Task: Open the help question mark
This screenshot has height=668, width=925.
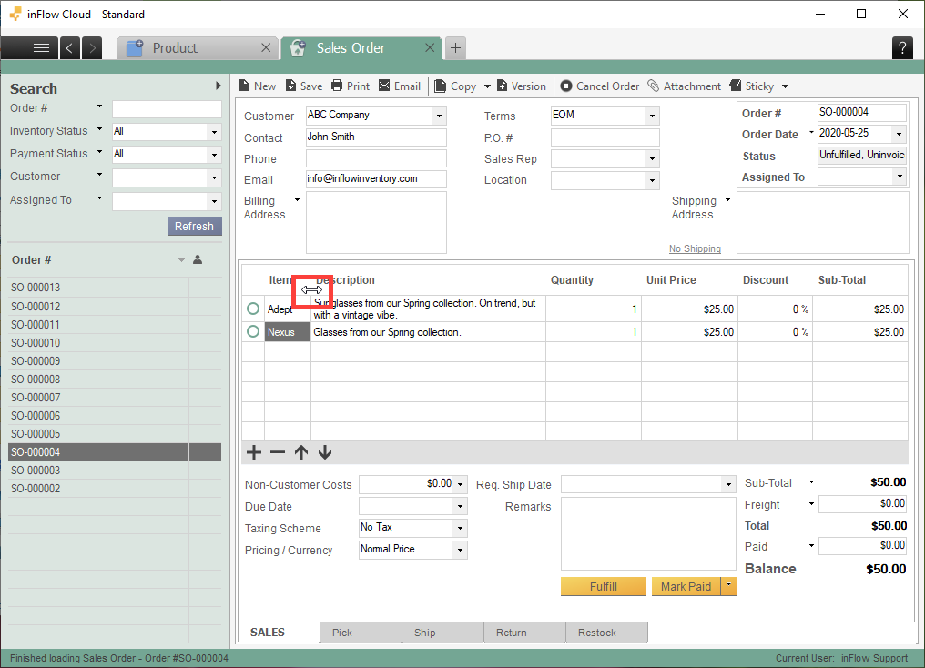Action: (902, 47)
